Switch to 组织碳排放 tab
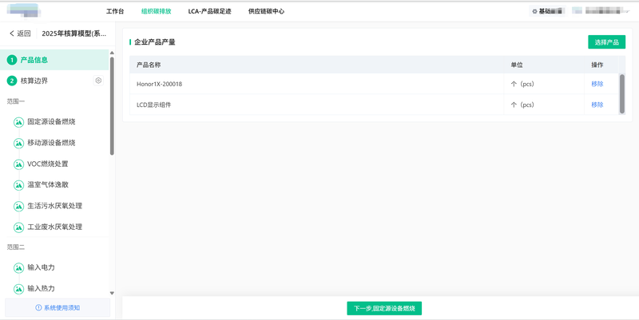The width and height of the screenshot is (639, 320). [x=156, y=11]
